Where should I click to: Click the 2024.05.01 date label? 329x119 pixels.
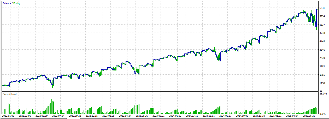click(209, 115)
